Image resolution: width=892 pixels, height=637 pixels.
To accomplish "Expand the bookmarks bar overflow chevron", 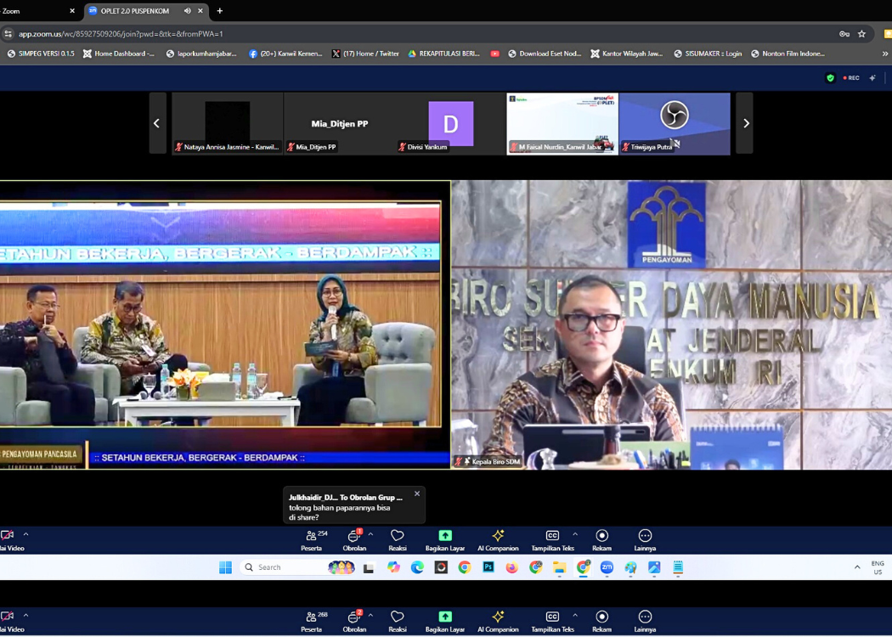I will (x=884, y=54).
